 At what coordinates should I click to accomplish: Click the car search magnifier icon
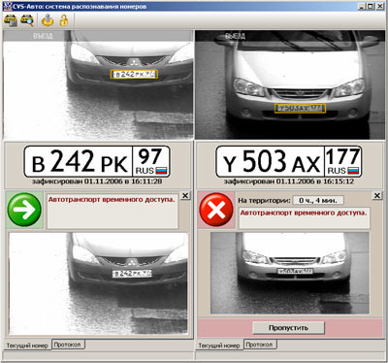[x=27, y=20]
